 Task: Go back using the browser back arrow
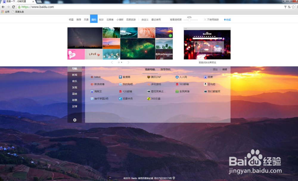[3, 7]
